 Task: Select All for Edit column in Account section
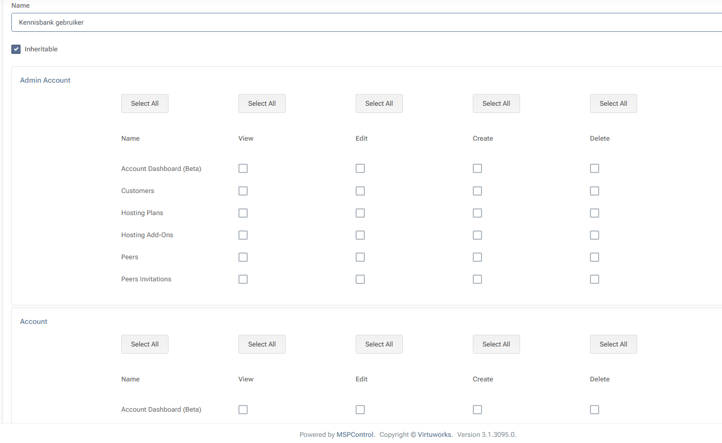pyautogui.click(x=379, y=344)
